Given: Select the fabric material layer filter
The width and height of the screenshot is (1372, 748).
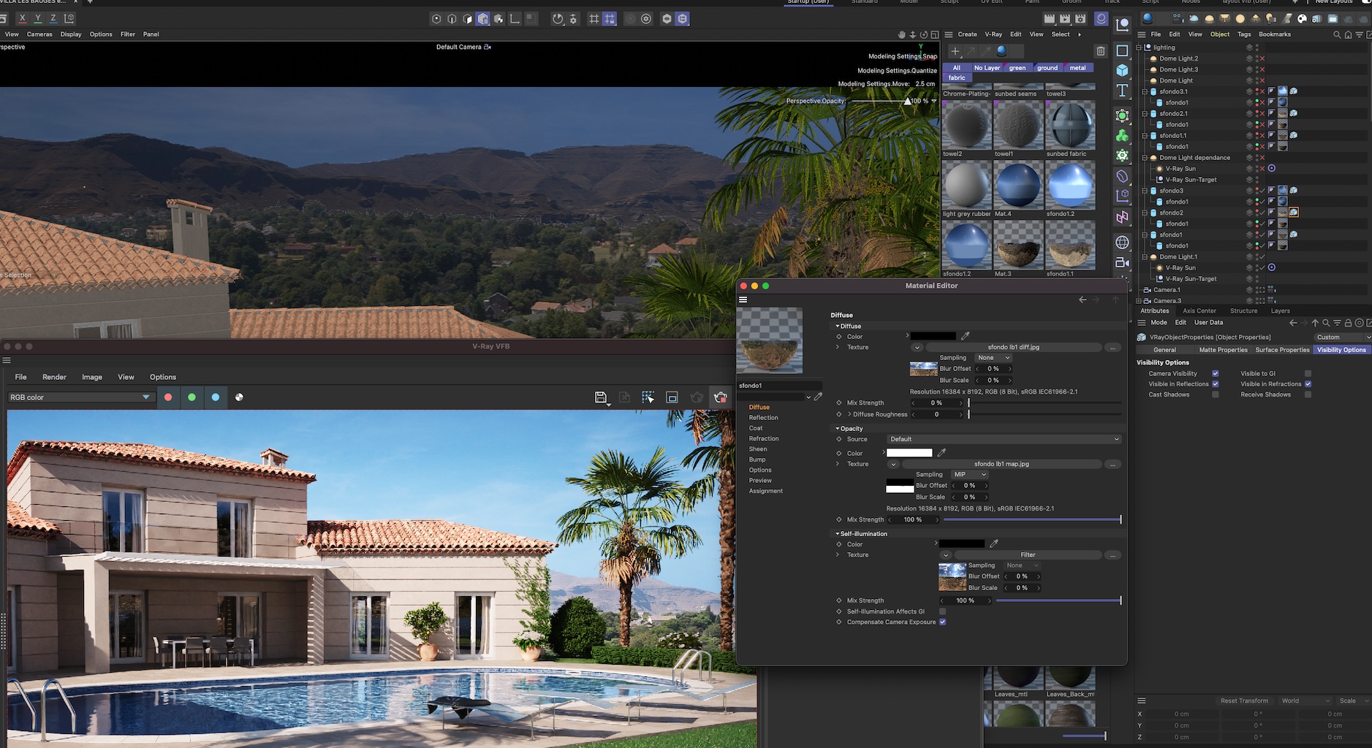Looking at the screenshot, I should (957, 77).
